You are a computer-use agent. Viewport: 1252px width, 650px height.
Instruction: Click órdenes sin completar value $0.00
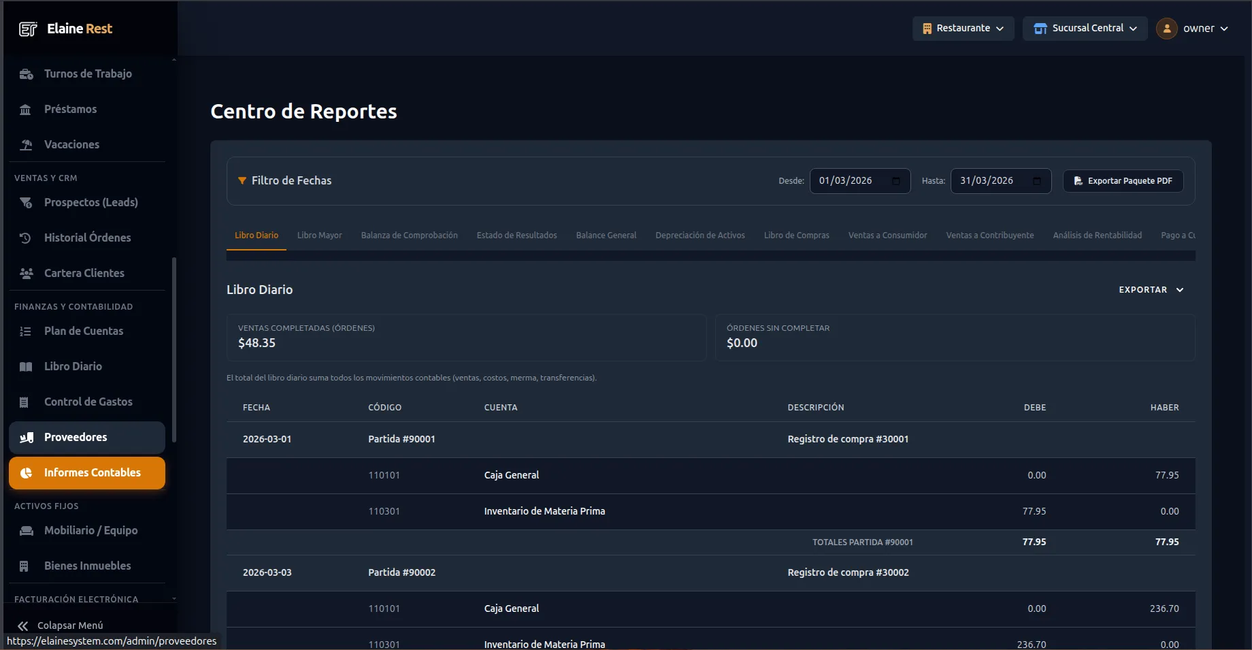(x=742, y=344)
